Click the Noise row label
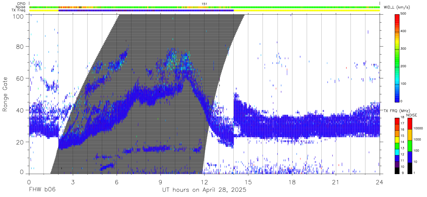Image resolution: width=427 pixels, height=197 pixels. tap(21, 7)
